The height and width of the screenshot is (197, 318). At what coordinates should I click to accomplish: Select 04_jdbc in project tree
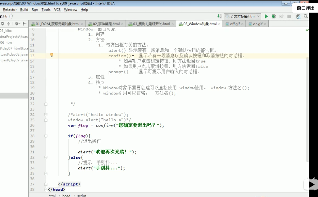coord(6,31)
